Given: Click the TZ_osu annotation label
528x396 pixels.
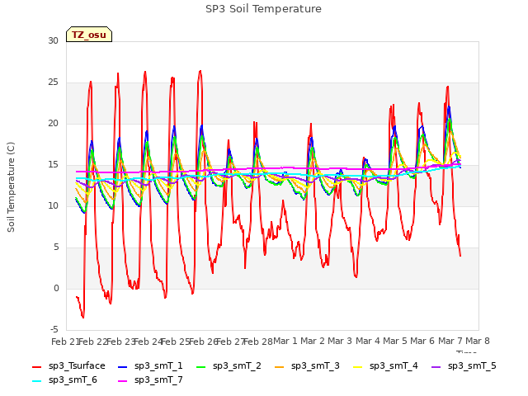Looking at the screenshot, I should 89,35.
